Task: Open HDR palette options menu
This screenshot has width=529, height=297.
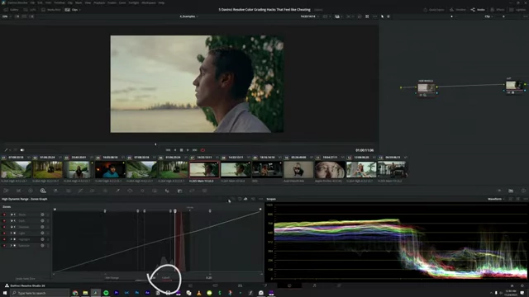Action: [260, 199]
